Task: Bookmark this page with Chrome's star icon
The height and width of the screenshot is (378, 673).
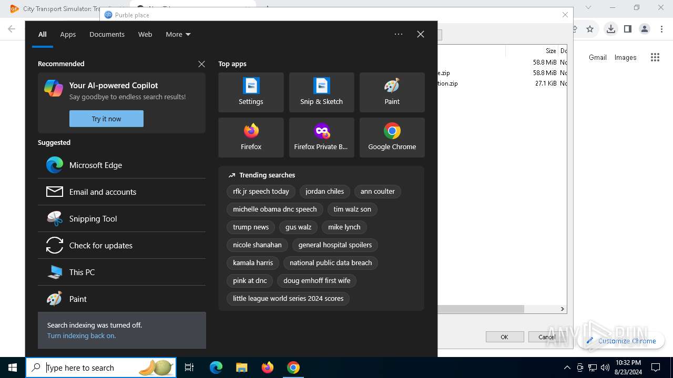Action: 590,29
